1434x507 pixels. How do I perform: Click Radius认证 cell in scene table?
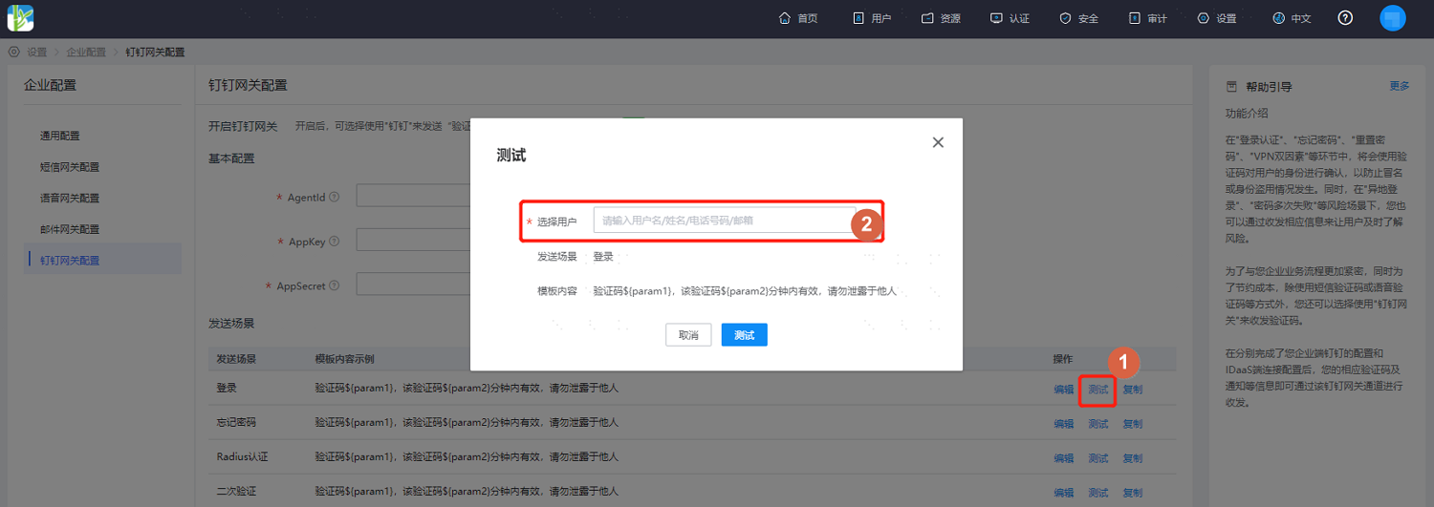pyautogui.click(x=243, y=456)
